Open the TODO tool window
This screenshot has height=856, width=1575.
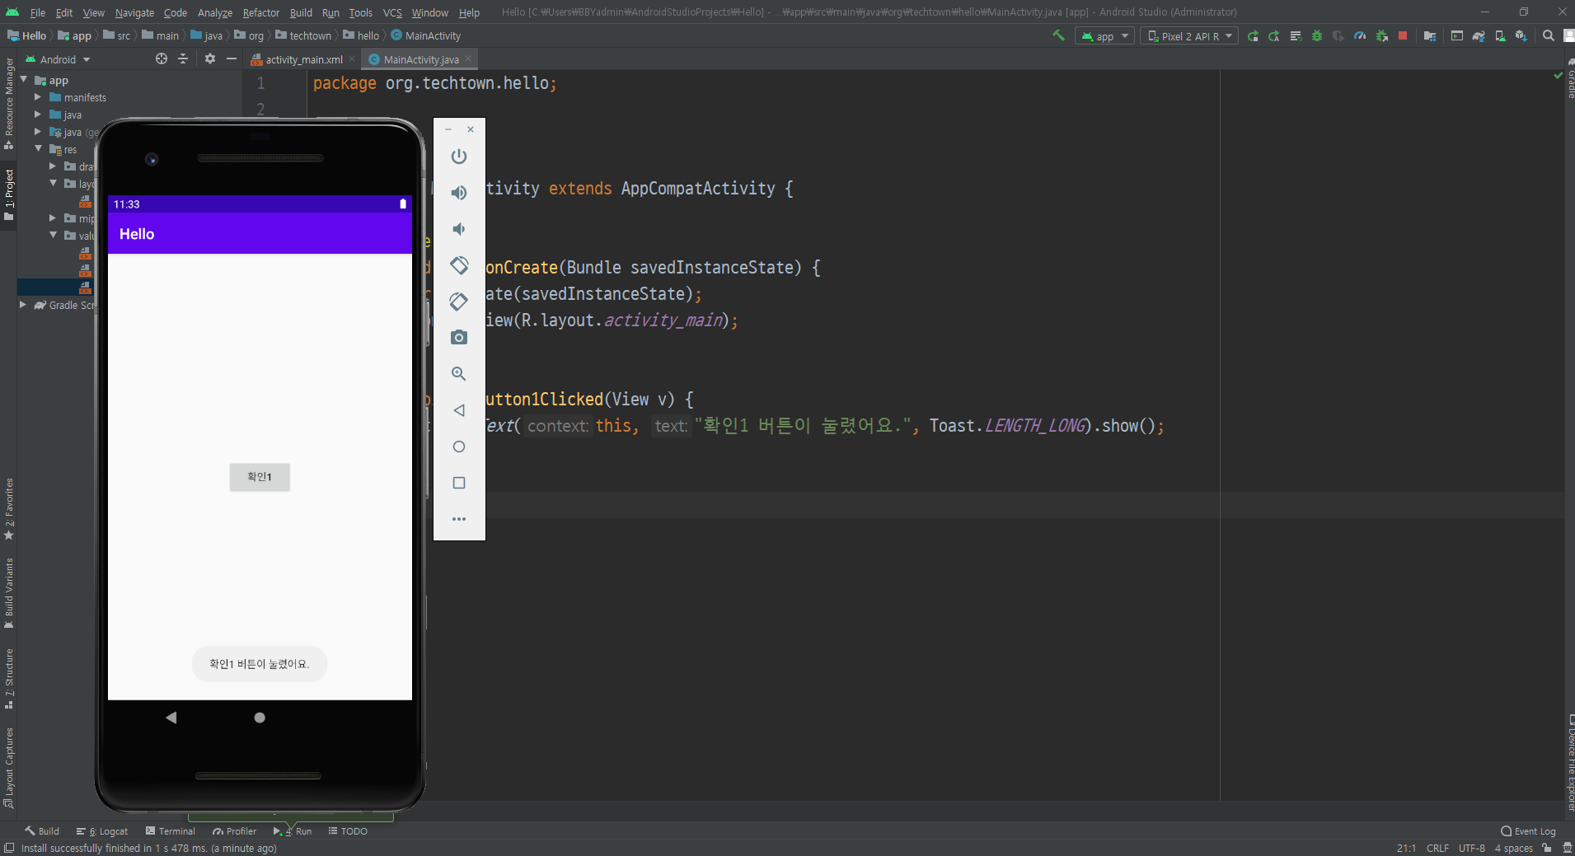[348, 831]
